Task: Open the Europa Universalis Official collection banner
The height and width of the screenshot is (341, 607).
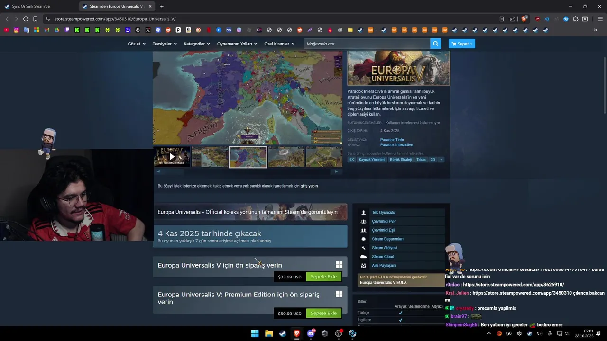Action: (250, 212)
